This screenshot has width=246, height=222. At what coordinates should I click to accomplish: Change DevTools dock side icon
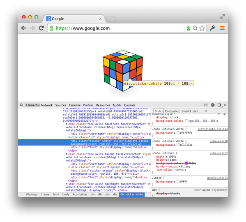(219, 105)
